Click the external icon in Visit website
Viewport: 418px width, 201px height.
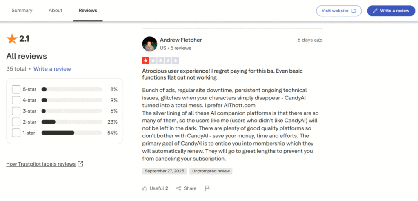[354, 11]
